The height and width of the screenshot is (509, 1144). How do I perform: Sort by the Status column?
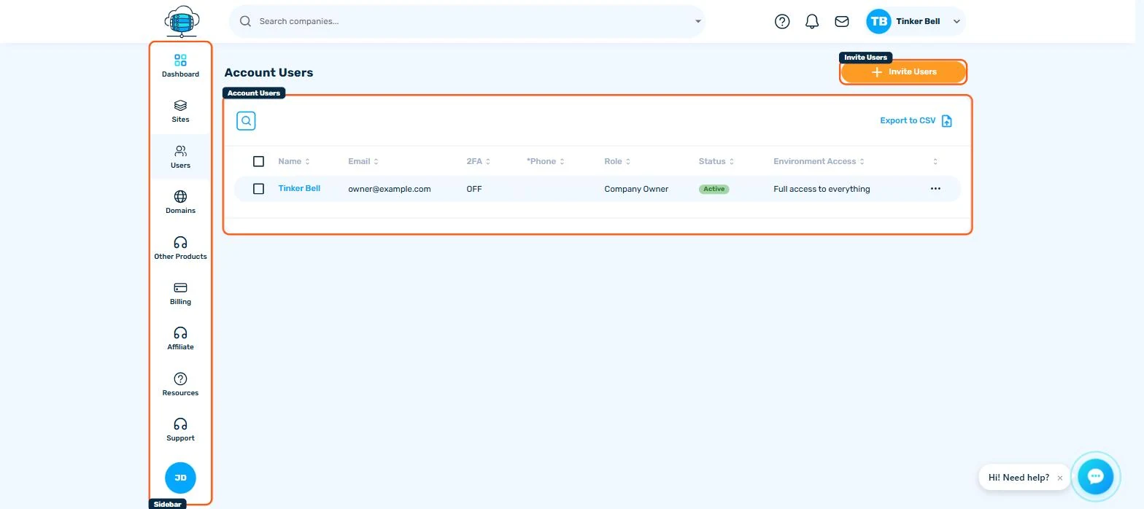[x=716, y=161]
